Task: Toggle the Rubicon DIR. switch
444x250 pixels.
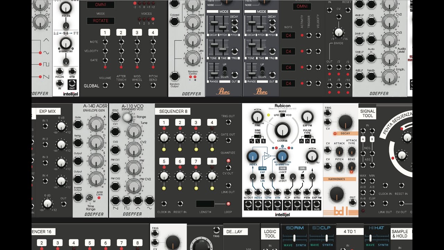Action: click(302, 177)
